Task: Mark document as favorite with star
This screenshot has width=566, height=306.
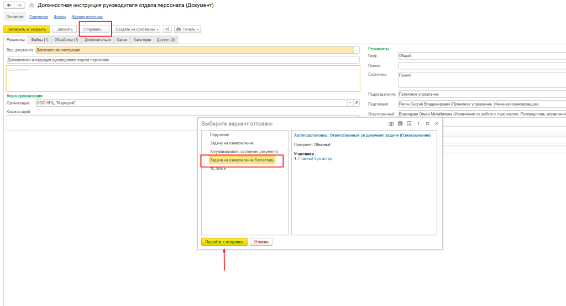Action: click(x=32, y=5)
